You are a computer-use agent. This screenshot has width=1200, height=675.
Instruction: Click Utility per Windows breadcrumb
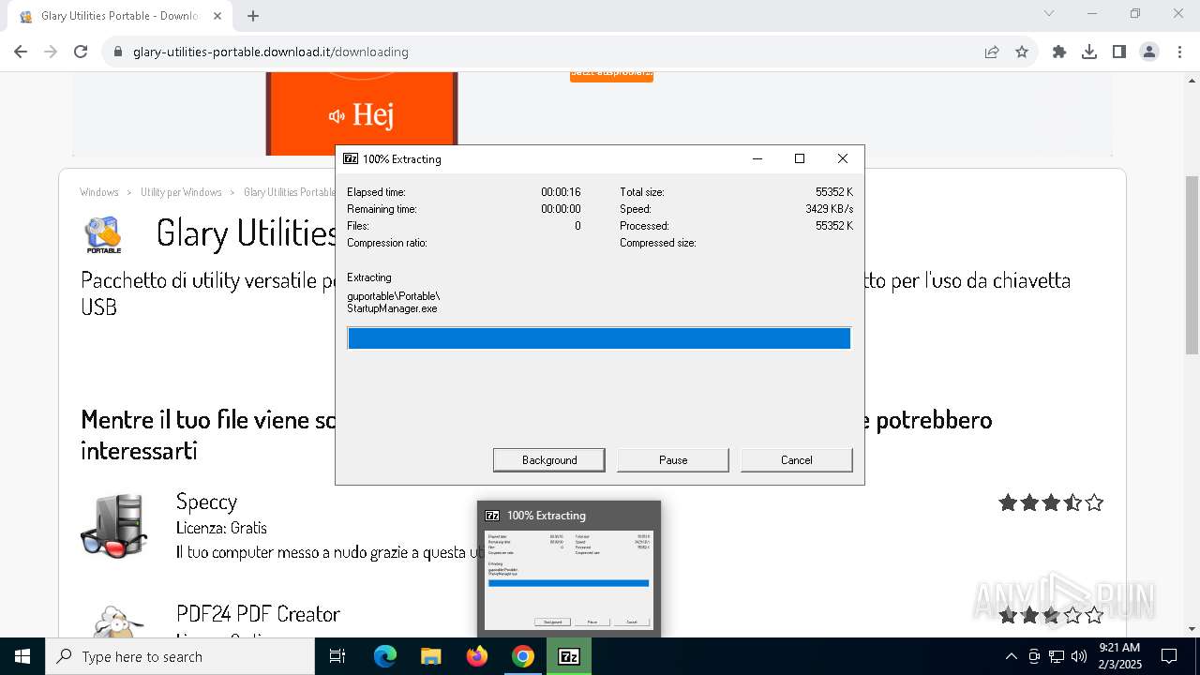click(x=181, y=192)
